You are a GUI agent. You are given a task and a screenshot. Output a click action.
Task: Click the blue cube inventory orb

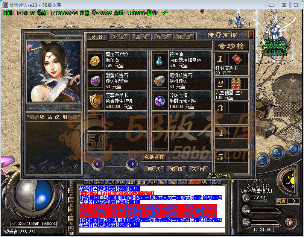tap(263, 160)
